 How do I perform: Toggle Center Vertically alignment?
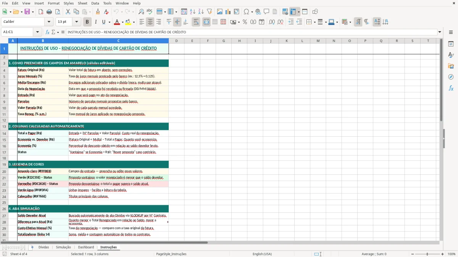[177, 22]
